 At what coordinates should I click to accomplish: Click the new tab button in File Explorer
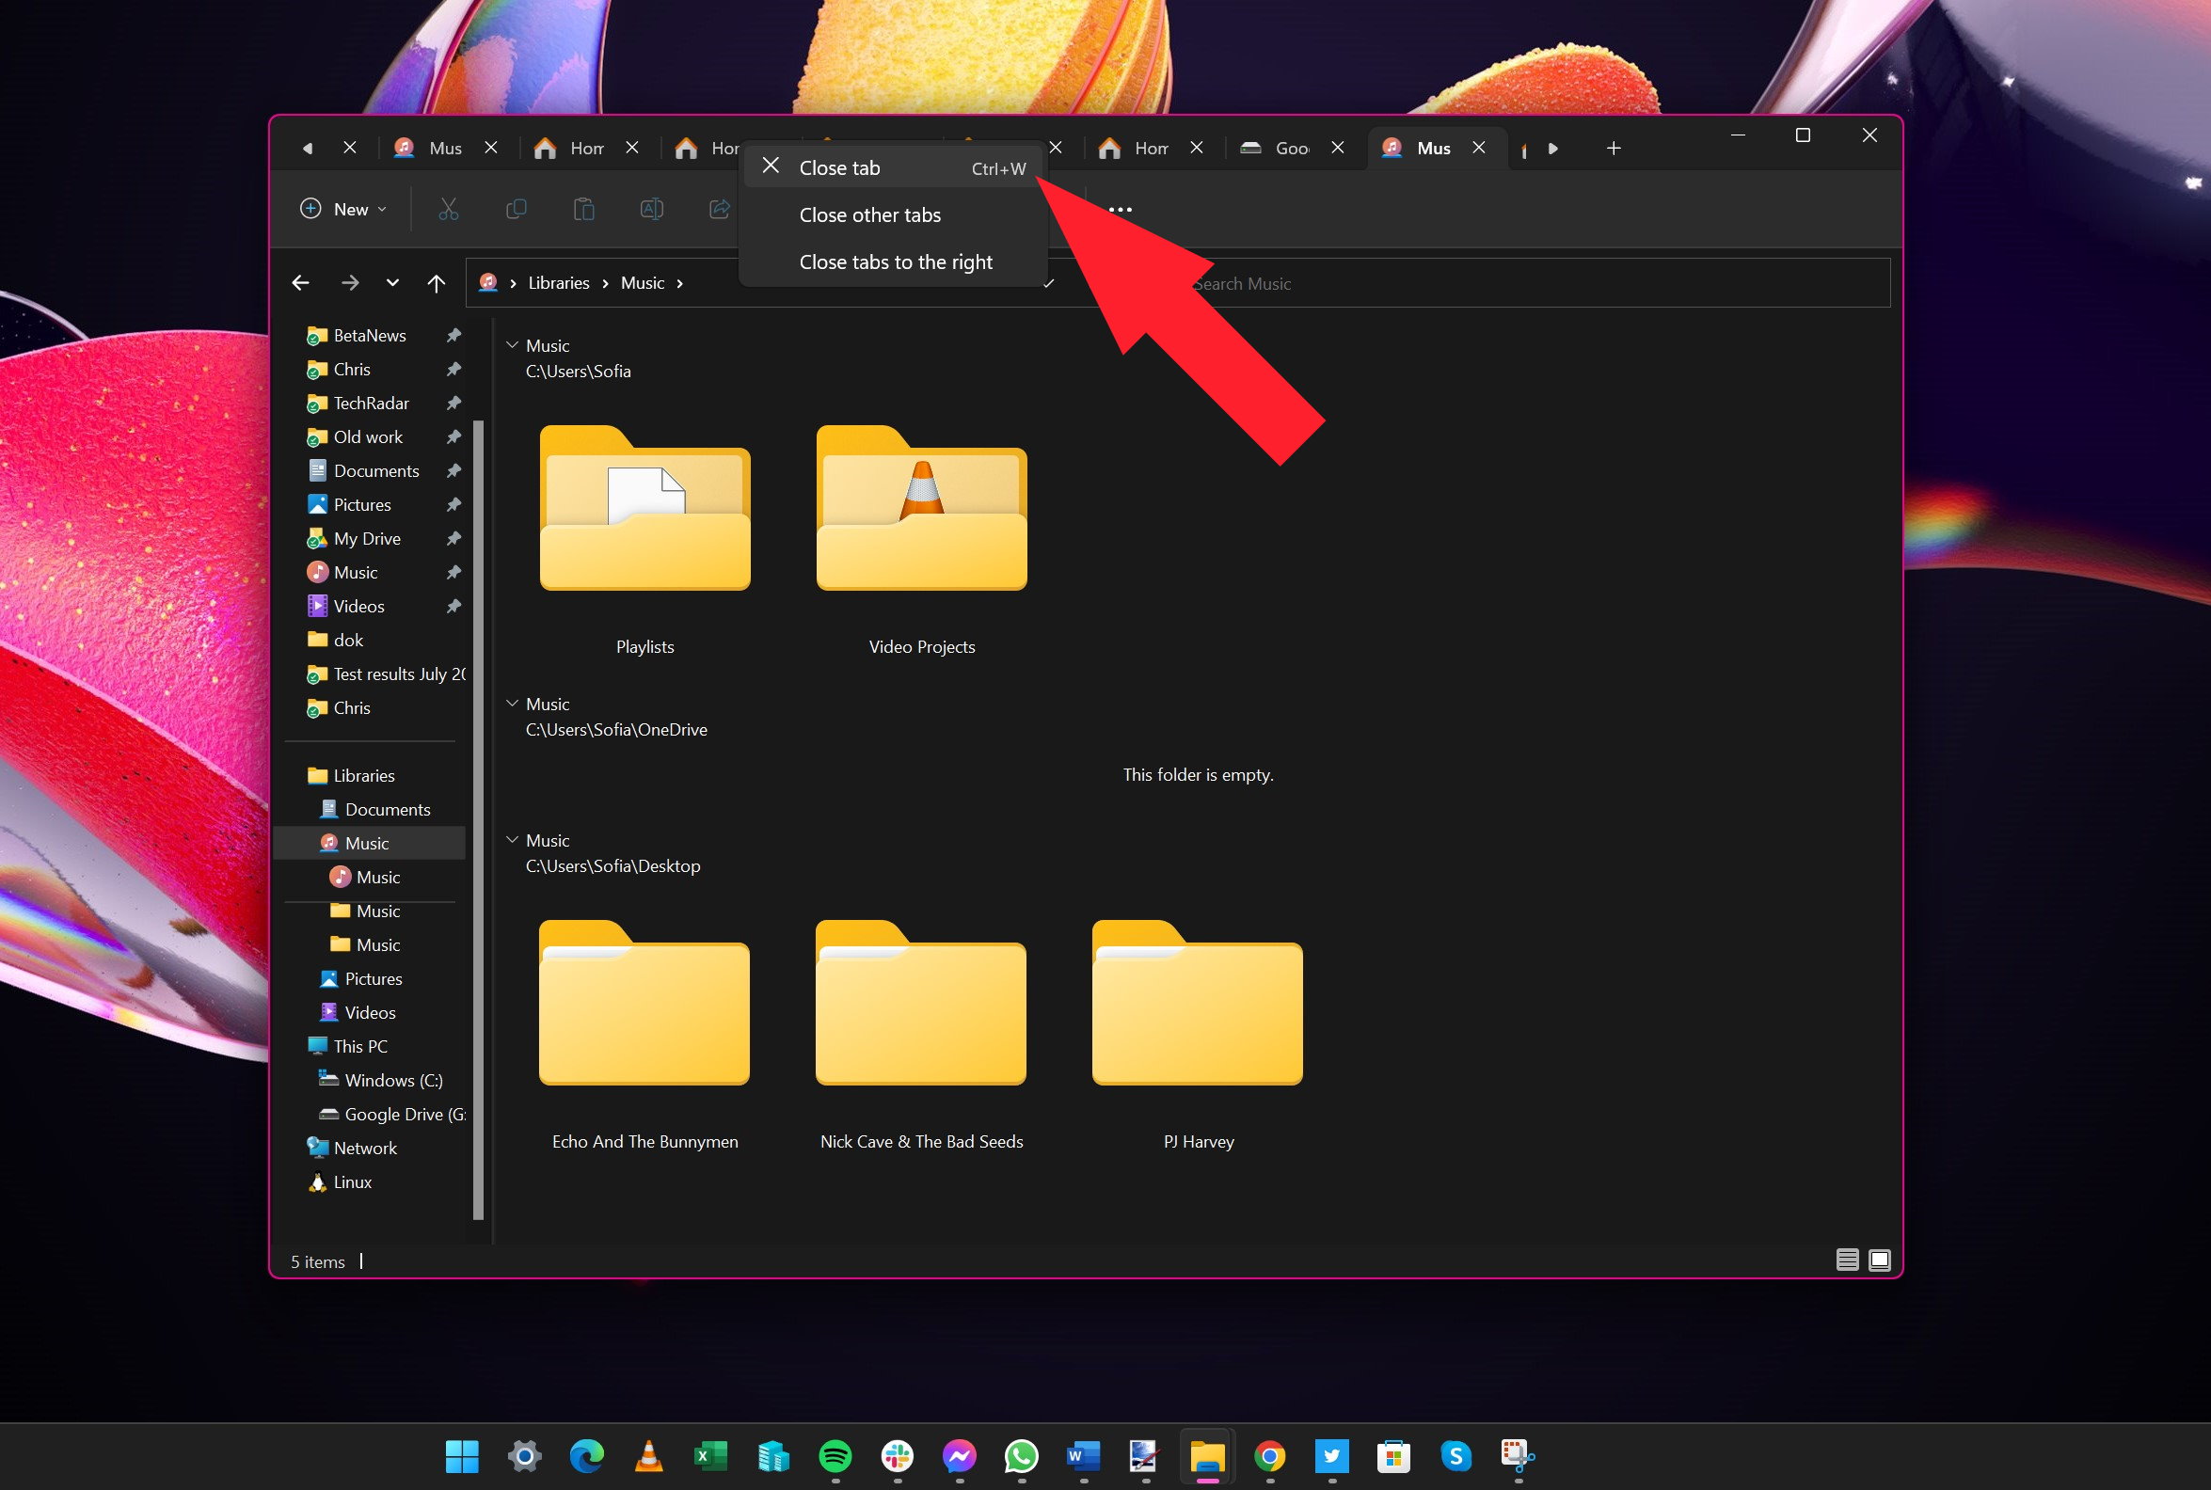(1613, 148)
